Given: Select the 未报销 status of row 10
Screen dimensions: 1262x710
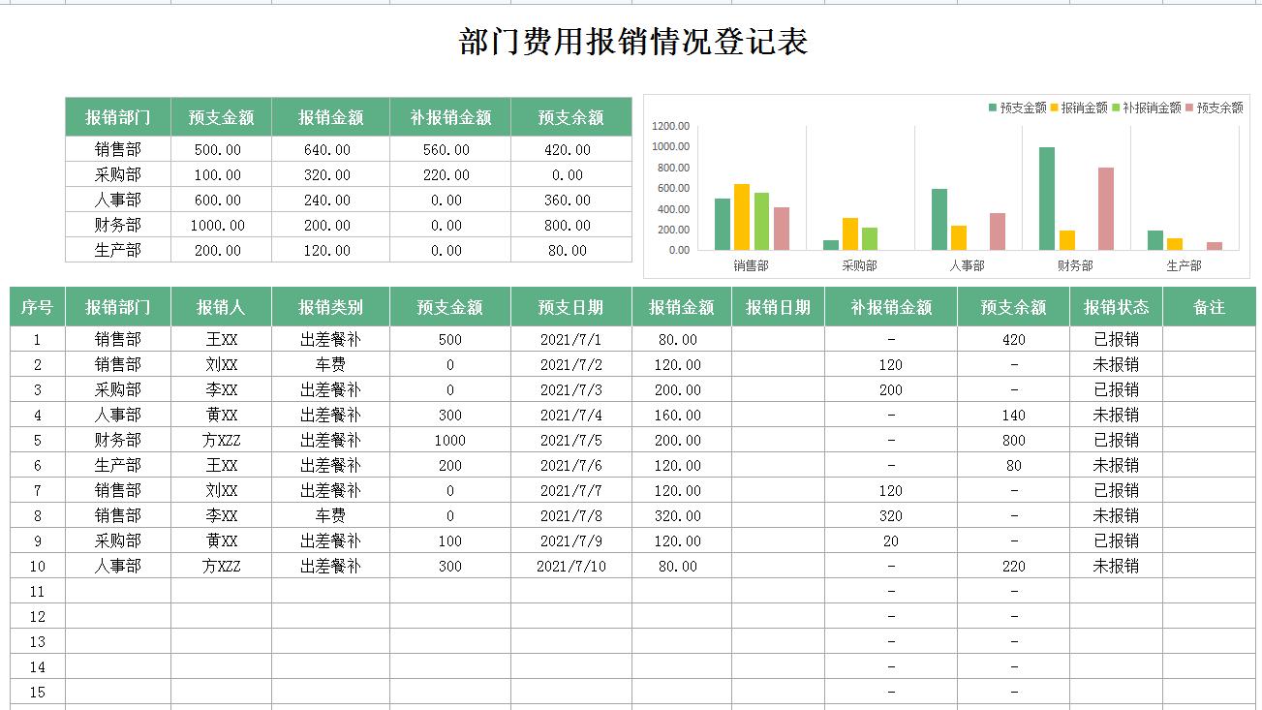Looking at the screenshot, I should (x=1116, y=565).
